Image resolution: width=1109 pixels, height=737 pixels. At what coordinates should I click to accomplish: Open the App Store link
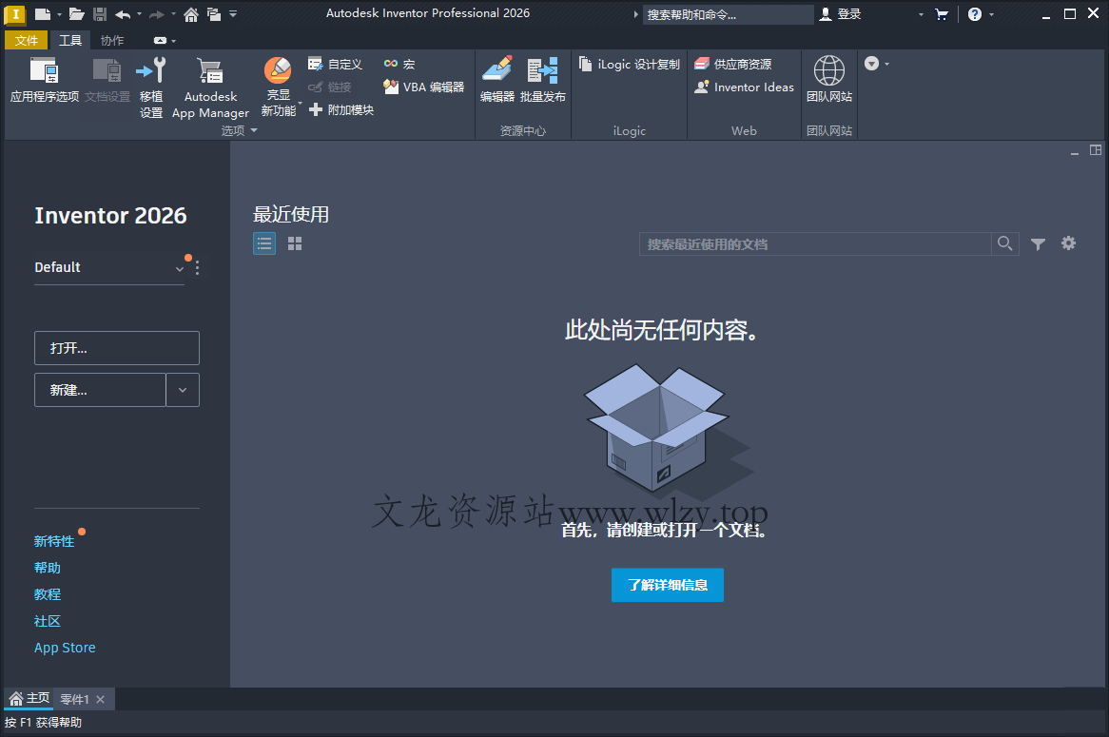tap(64, 648)
